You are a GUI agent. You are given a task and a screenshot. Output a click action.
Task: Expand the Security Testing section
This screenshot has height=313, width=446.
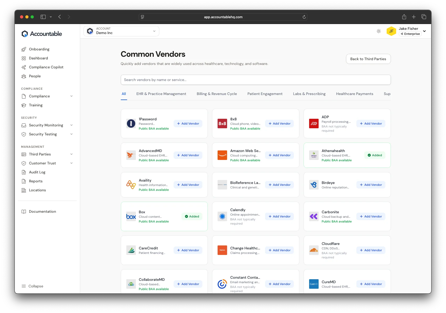click(71, 134)
